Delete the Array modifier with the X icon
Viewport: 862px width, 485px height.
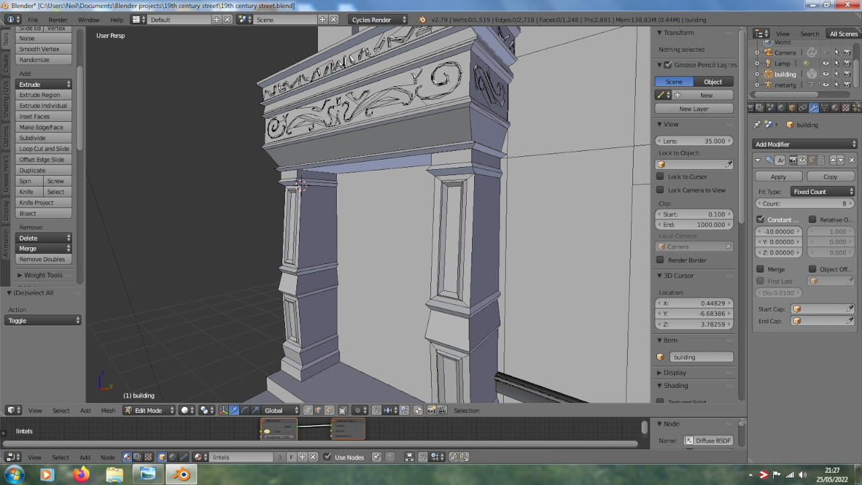coord(852,160)
